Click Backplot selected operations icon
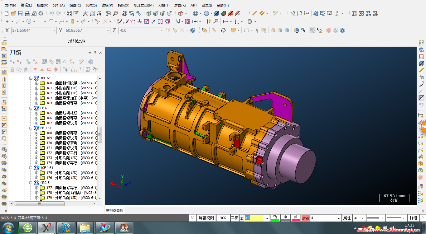 [45, 62]
